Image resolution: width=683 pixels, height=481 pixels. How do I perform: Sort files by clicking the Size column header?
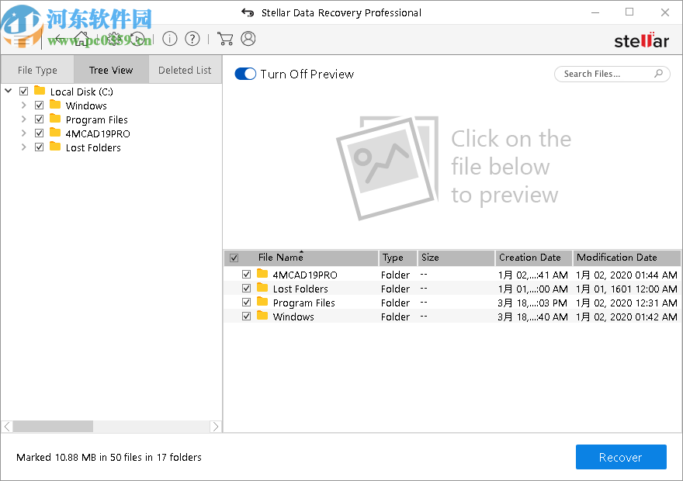tap(433, 257)
